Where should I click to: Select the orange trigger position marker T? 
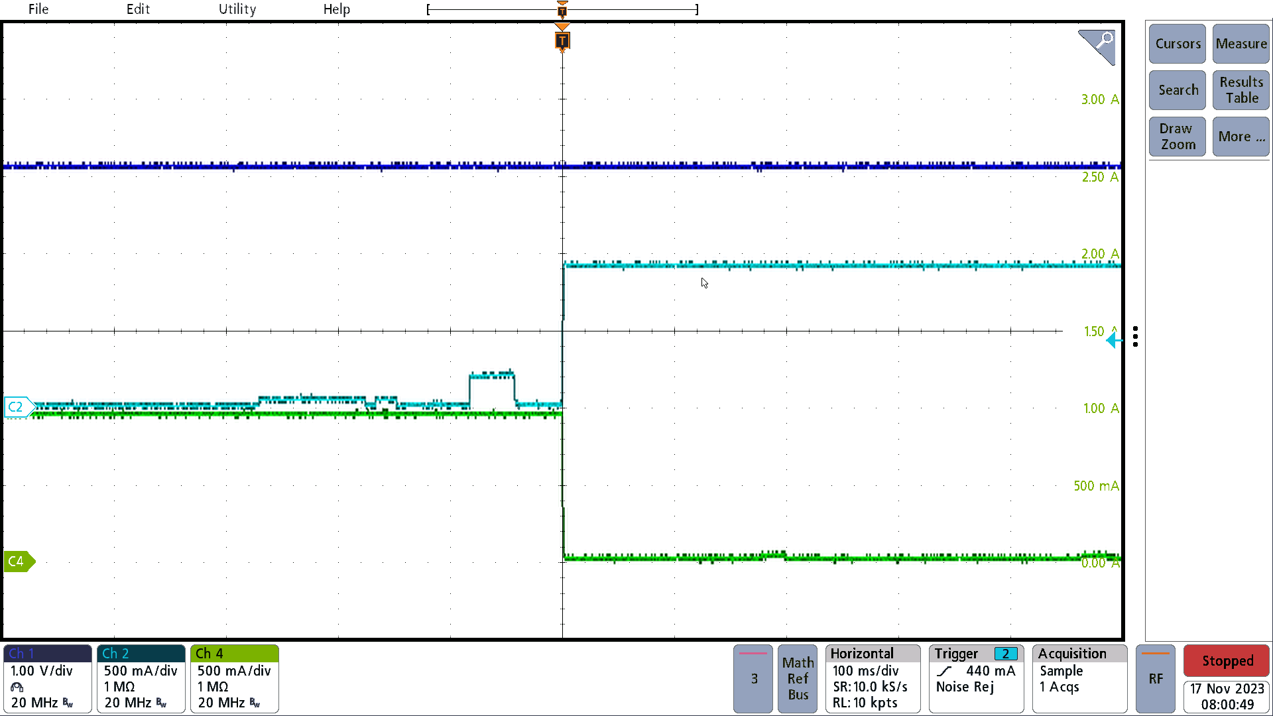tap(562, 41)
